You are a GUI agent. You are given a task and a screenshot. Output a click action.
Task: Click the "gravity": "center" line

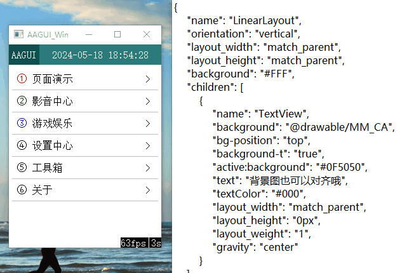[255, 247]
